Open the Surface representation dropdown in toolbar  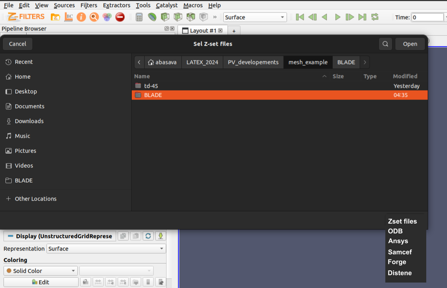pos(255,17)
